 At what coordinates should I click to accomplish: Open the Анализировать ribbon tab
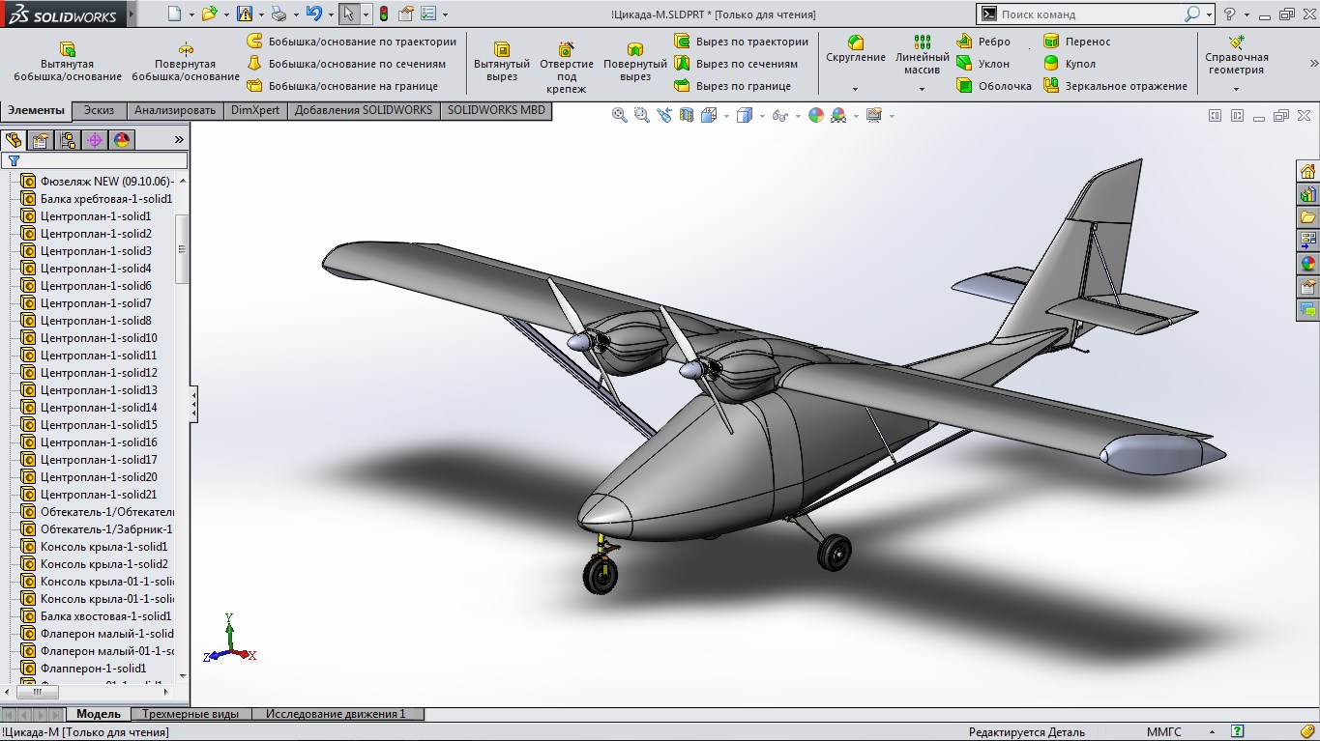[175, 110]
